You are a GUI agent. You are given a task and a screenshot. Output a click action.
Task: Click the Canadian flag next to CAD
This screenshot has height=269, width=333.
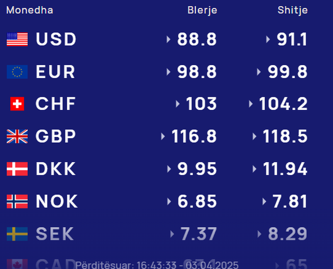17,264
